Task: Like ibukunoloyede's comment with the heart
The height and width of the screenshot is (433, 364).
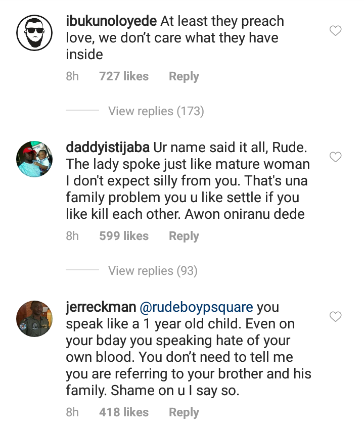Action: [336, 31]
